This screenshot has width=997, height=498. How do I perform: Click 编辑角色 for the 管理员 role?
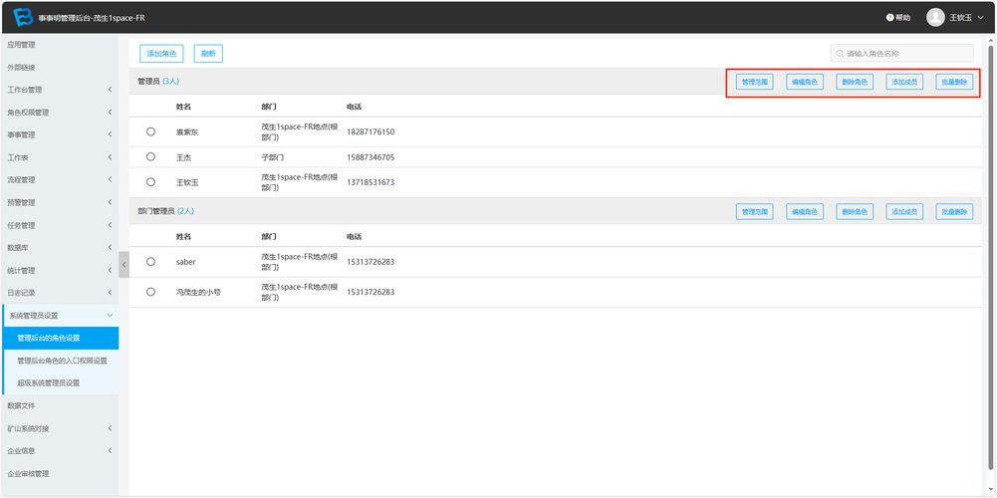[805, 82]
